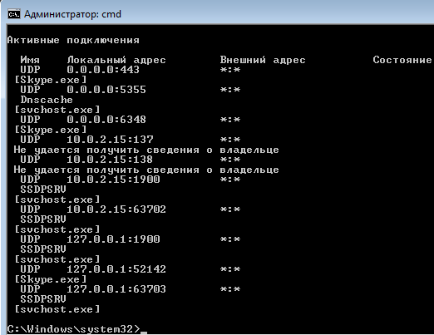This screenshot has height=335, width=434.
Task: Click the 'Имя' column header
Action: 30,60
